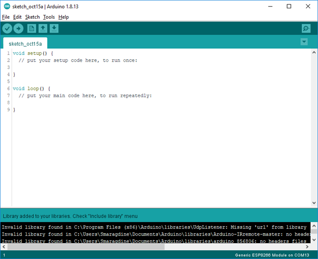Click empty line 8 in editor
Viewport: 318px width, 259px height.
[x=161, y=103]
